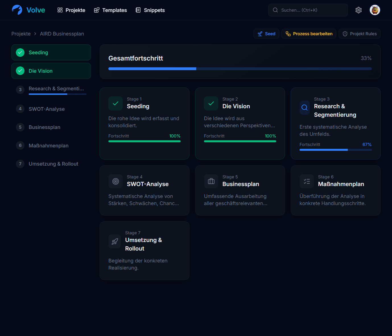This screenshot has height=336, width=392.
Task: Click the breadcrumb chevron after Projekte
Action: coord(35,34)
